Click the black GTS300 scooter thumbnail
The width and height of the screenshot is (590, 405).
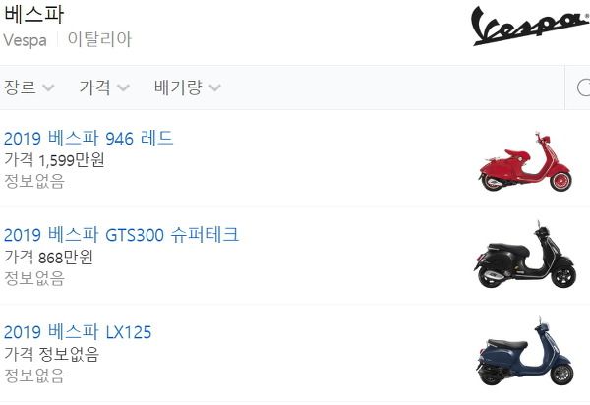tap(525, 255)
